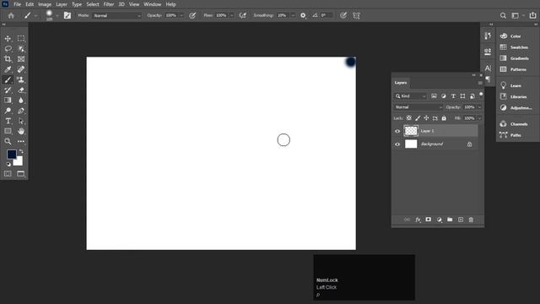
Task: Select the Path Selection tool
Action: 21,121
